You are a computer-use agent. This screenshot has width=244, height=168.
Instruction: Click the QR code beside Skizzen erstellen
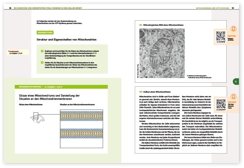tap(221, 36)
